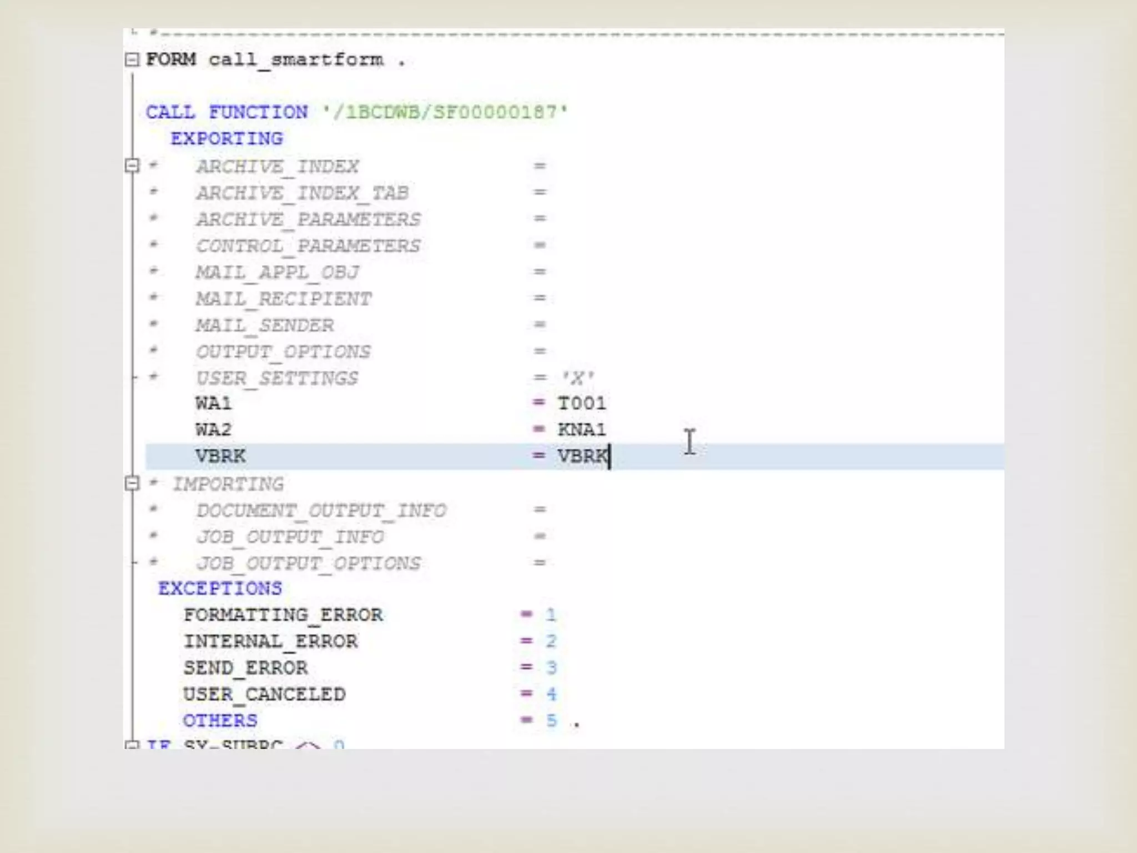This screenshot has height=853, width=1137.
Task: Collapse the commented ARCHIVE_INDEX block
Action: point(132,165)
